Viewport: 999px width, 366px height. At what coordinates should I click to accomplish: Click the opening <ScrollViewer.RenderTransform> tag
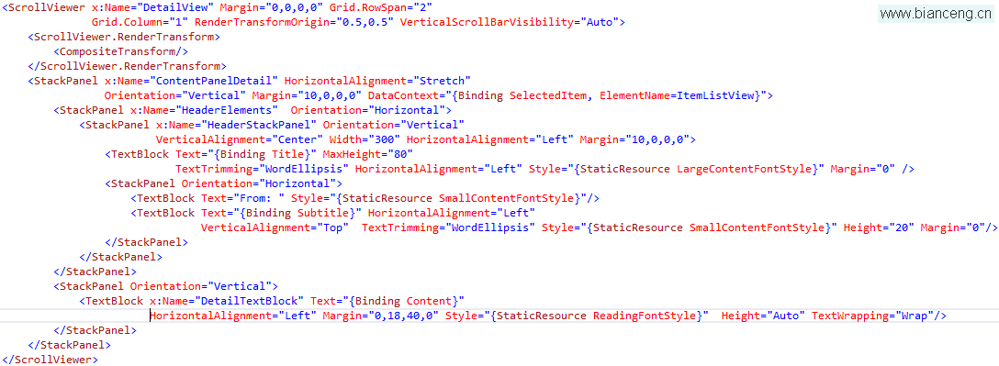(124, 37)
